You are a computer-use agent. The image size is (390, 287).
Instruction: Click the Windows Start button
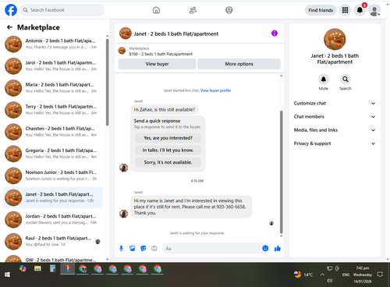[x=7, y=275]
